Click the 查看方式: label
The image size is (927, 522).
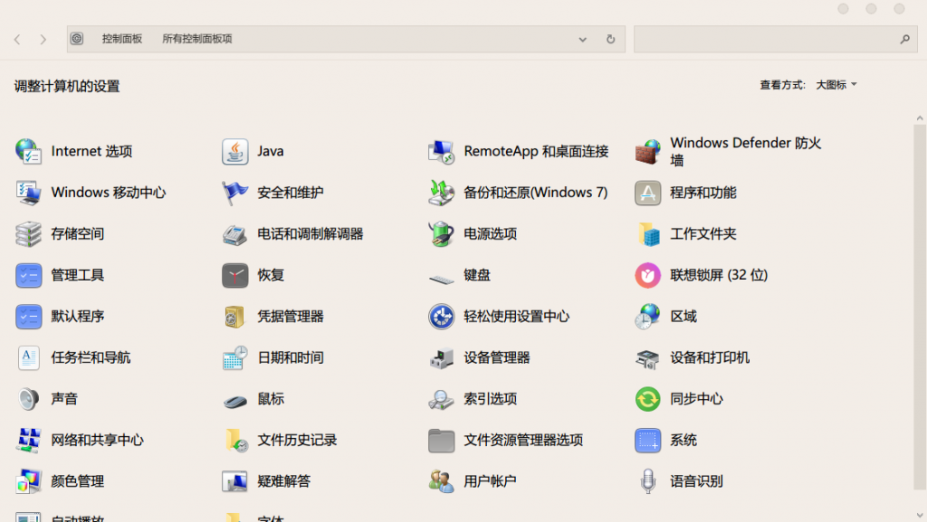tap(782, 85)
